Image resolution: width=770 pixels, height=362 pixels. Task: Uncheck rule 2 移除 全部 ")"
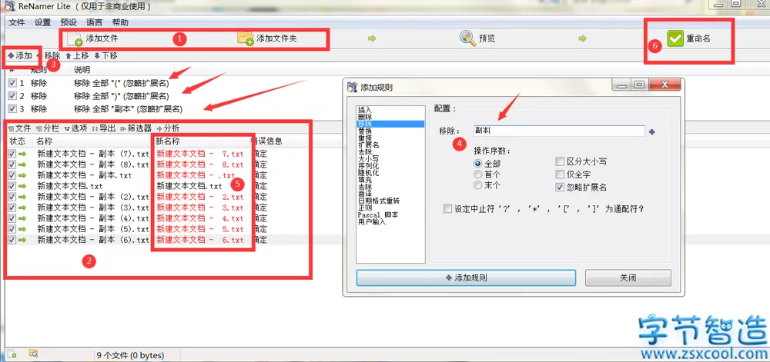coord(12,96)
